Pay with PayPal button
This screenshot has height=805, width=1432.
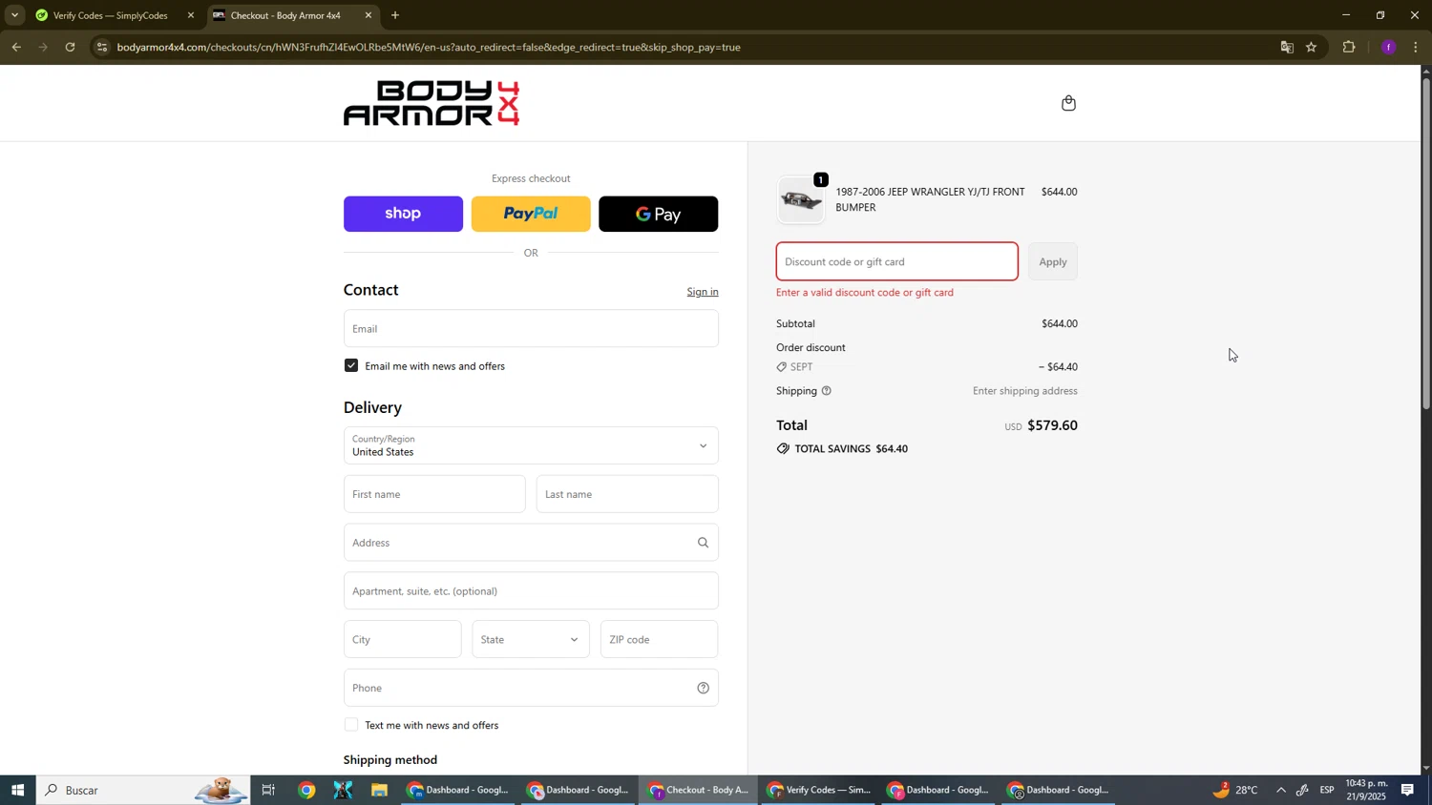(x=531, y=214)
